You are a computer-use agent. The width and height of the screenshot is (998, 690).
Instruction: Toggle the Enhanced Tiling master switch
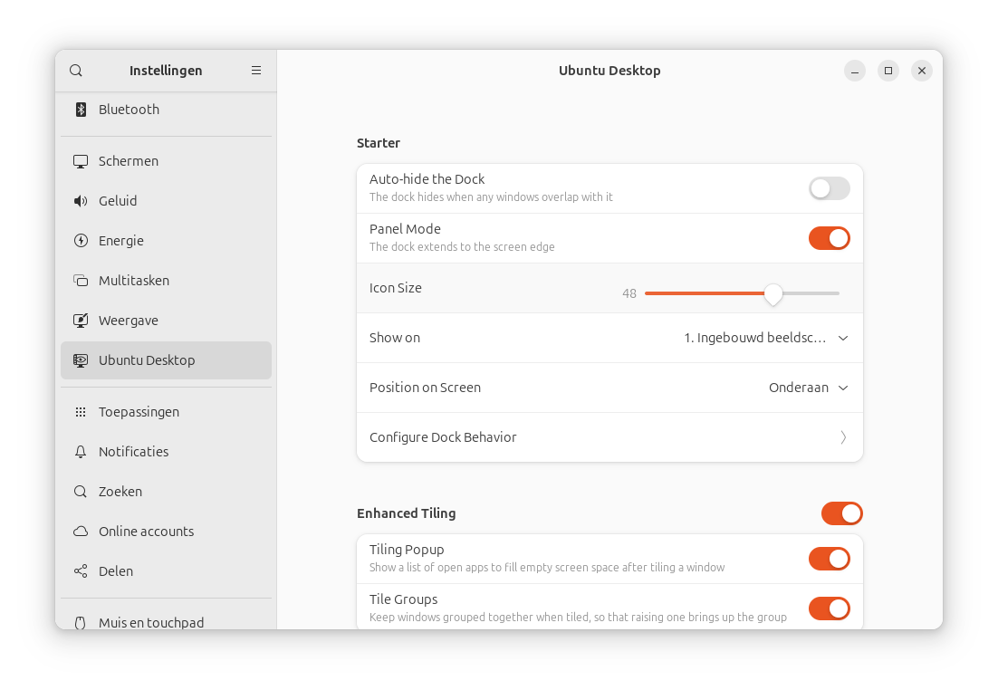pyautogui.click(x=841, y=513)
